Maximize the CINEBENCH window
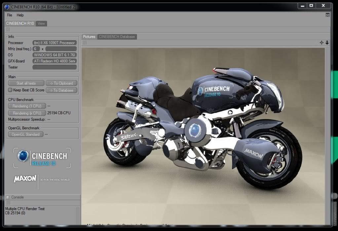 (x=312, y=6)
